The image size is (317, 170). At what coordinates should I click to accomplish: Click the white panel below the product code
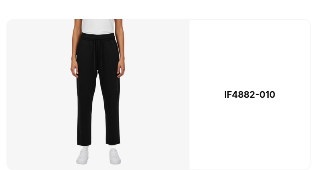tap(250, 134)
